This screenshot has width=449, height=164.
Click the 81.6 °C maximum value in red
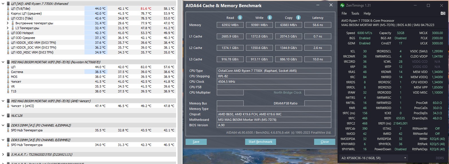(x=146, y=9)
